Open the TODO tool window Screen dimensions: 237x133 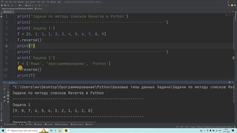[x=29, y=125]
